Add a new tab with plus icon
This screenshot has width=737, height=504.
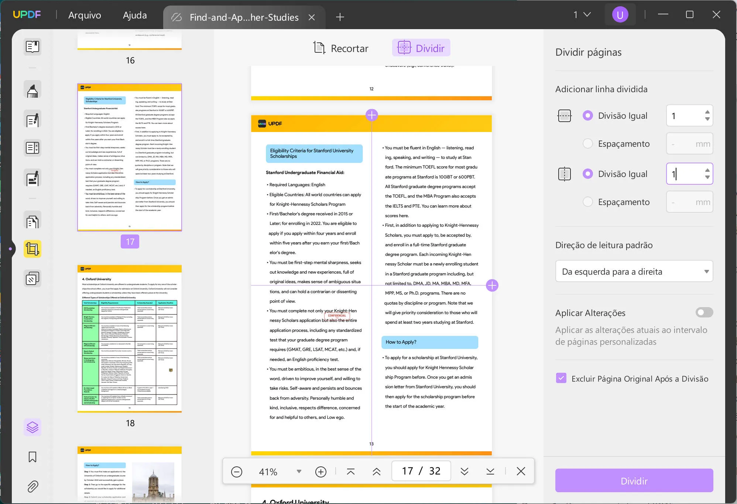pos(340,17)
